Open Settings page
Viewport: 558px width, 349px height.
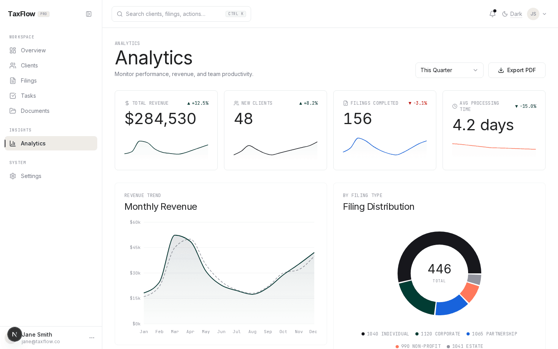[51, 176]
